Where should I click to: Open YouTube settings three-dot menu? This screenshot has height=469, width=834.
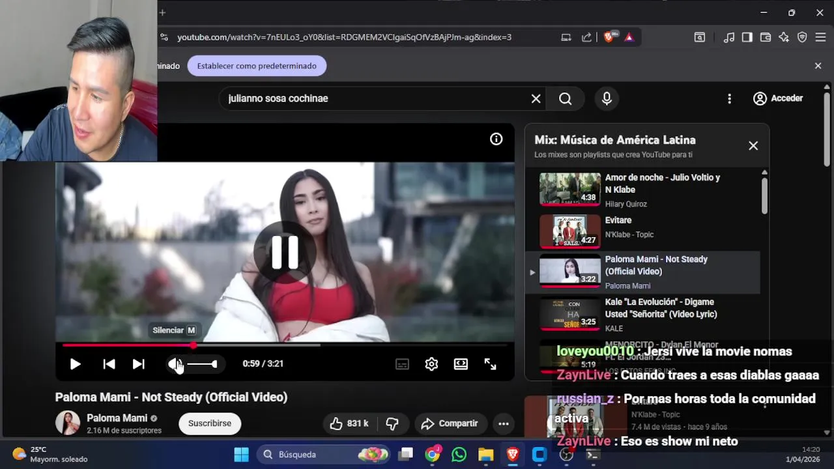click(729, 98)
